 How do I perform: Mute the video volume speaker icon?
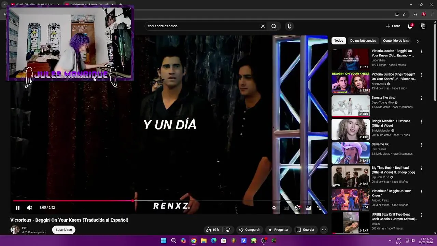tap(30, 208)
